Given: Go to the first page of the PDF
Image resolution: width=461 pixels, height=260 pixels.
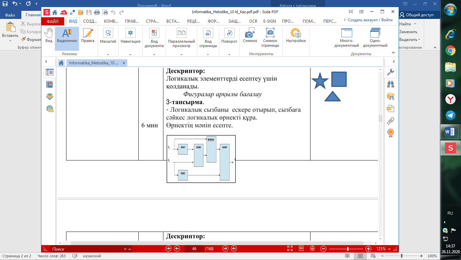Looking at the screenshot, I should pos(168,249).
